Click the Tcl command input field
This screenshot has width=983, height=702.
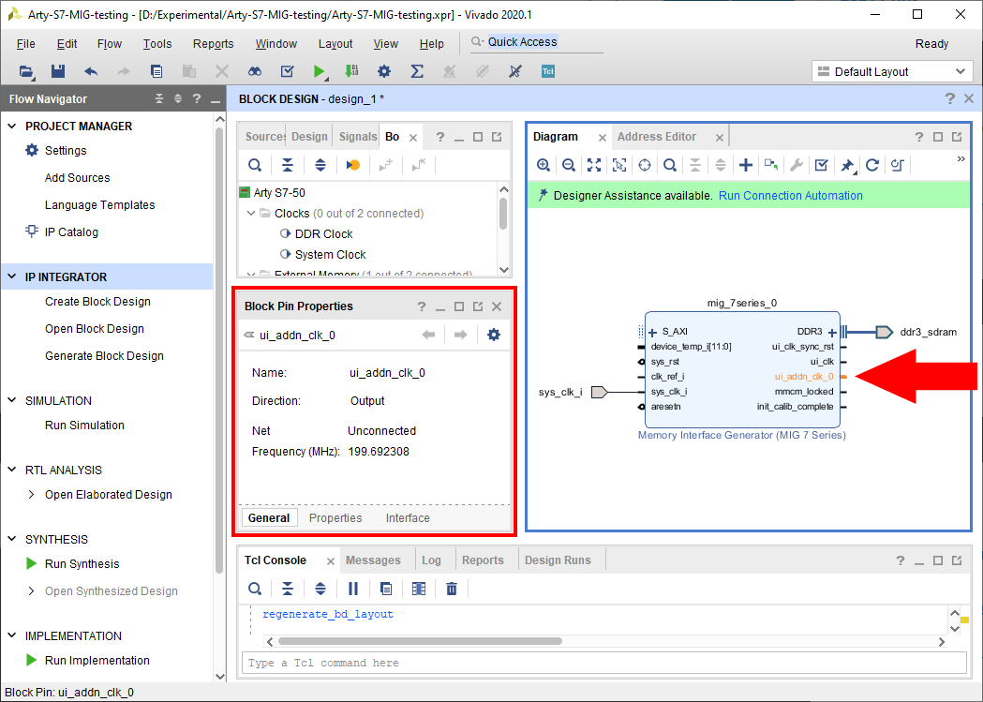[603, 663]
